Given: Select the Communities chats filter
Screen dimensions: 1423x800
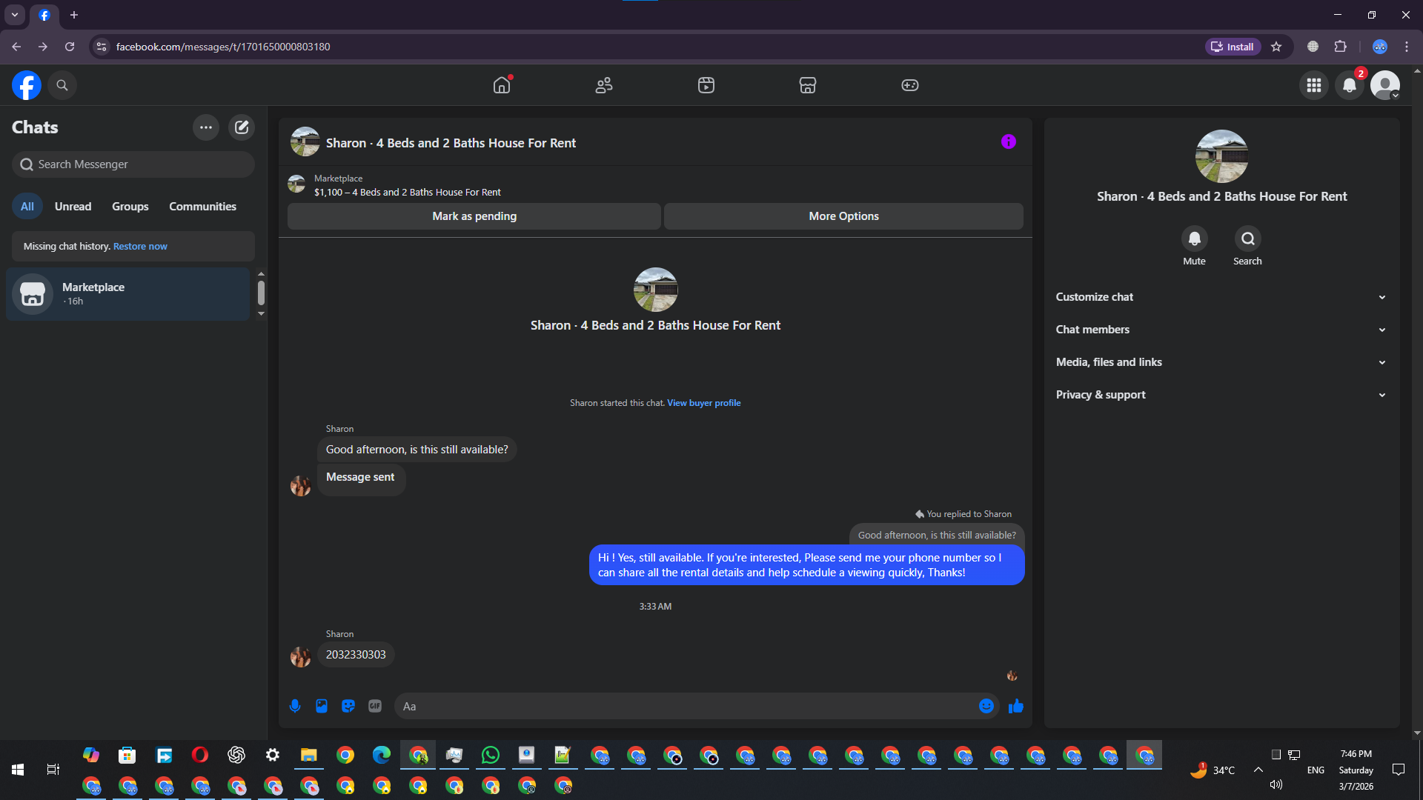Looking at the screenshot, I should pyautogui.click(x=202, y=207).
